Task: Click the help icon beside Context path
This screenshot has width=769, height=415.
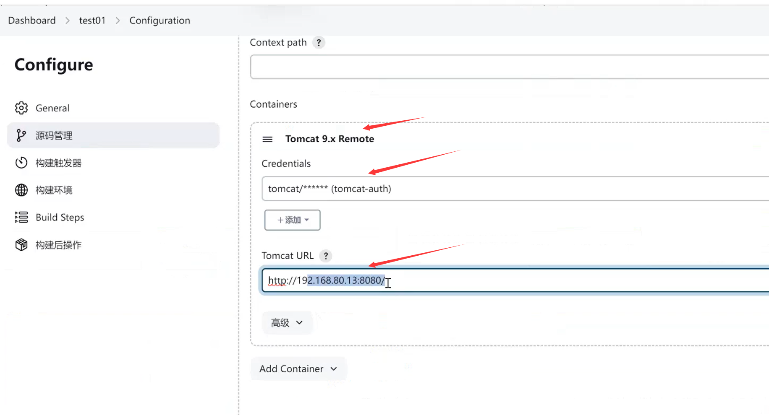Action: (319, 43)
